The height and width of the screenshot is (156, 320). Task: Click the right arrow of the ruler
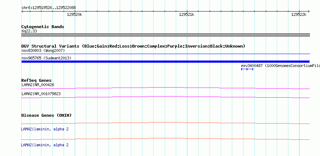coord(308,12)
